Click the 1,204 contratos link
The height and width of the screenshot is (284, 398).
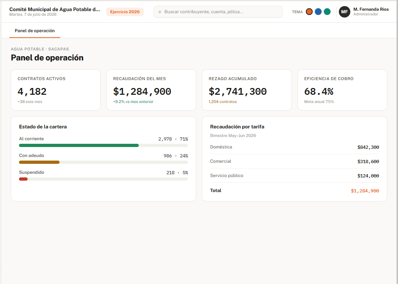(x=223, y=102)
